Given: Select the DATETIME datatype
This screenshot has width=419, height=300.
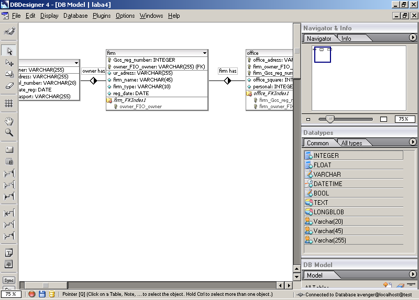Looking at the screenshot, I should [x=354, y=184].
